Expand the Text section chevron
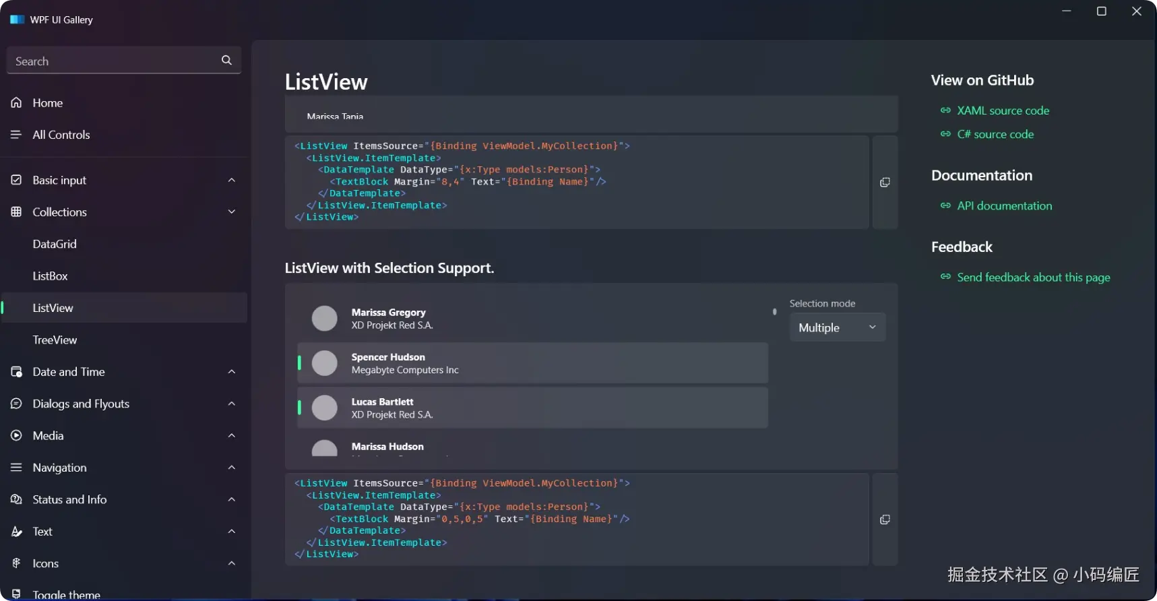 click(231, 531)
